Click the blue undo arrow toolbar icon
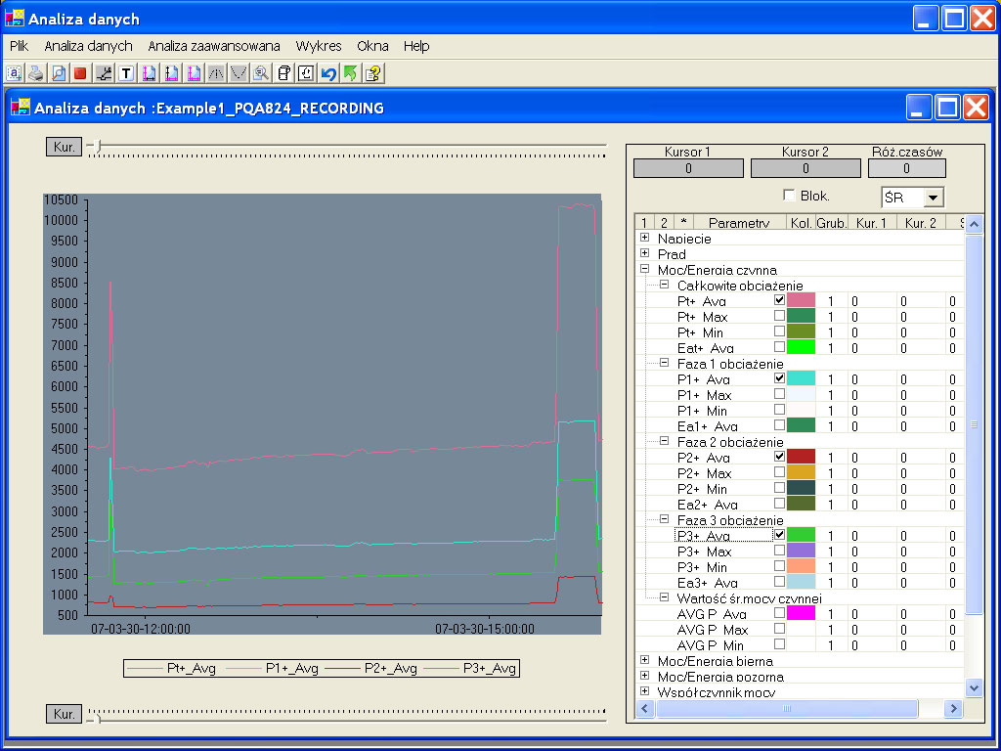The height and width of the screenshot is (751, 1001). (328, 73)
